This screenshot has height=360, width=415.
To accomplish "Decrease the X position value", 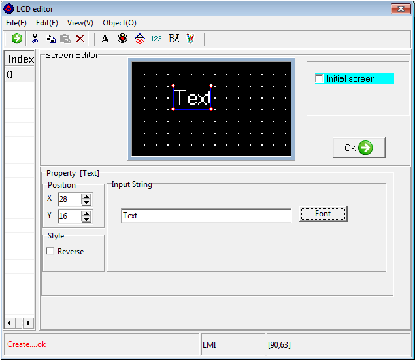I will [86, 203].
